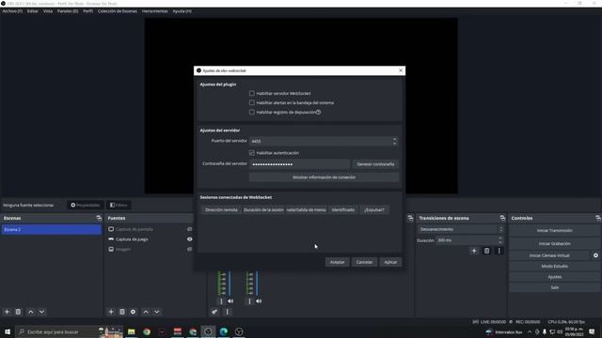Toggle visibility eye of Captura de juego source
This screenshot has height=338, width=602.
tap(190, 239)
